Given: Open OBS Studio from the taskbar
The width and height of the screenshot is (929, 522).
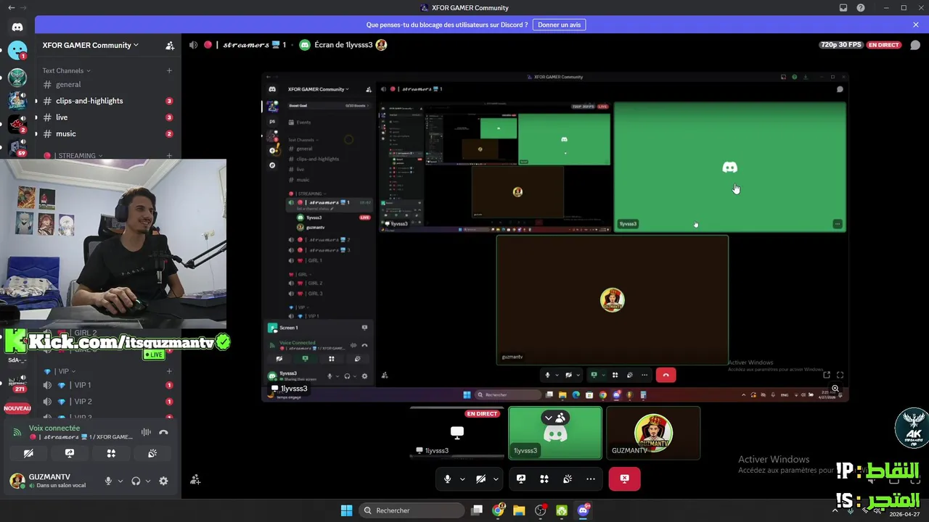Looking at the screenshot, I should tap(541, 510).
